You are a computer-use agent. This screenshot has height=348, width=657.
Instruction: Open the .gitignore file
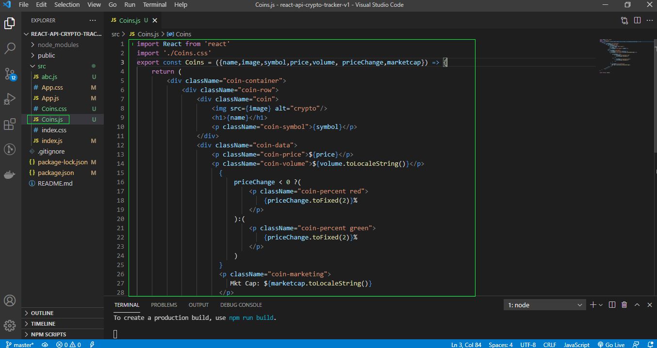tap(63, 151)
